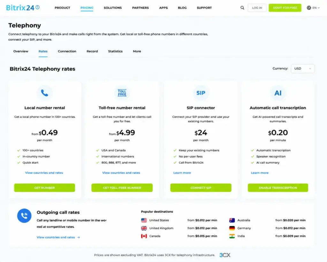The image size is (327, 262).
Task: Switch to the Overview tab
Action: pyautogui.click(x=21, y=51)
